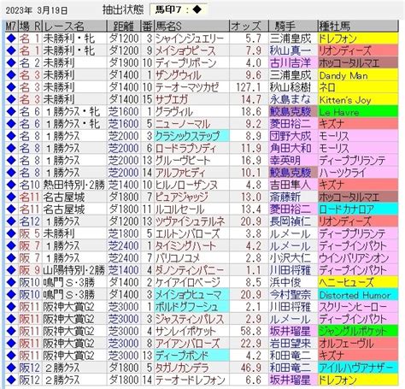Image resolution: width=405 pixels, height=389 pixels.
Task: Sort by the M7 column header
Action: click(11, 27)
